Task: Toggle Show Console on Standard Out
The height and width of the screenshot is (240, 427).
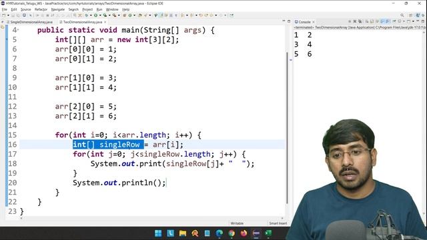Action: coord(382,21)
